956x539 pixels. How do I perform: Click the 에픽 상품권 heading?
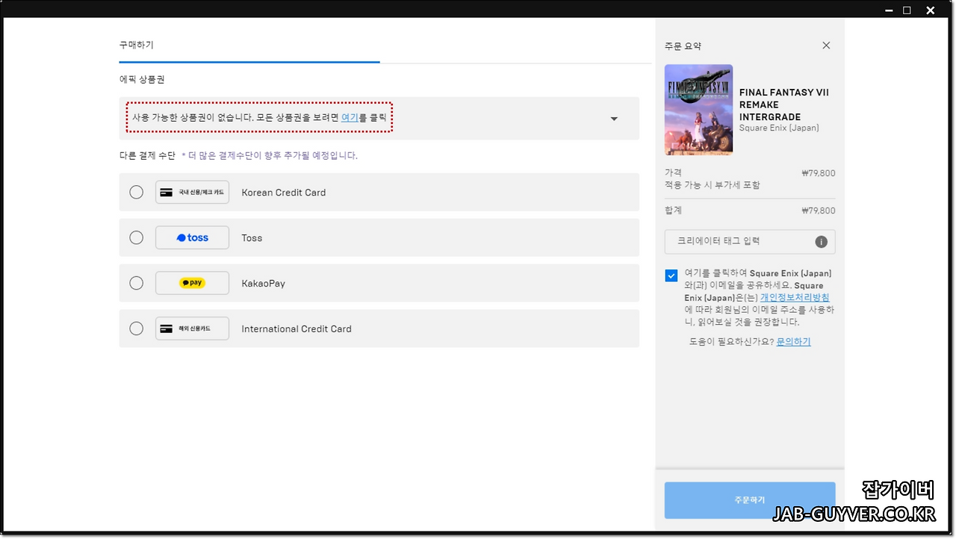pyautogui.click(x=142, y=79)
